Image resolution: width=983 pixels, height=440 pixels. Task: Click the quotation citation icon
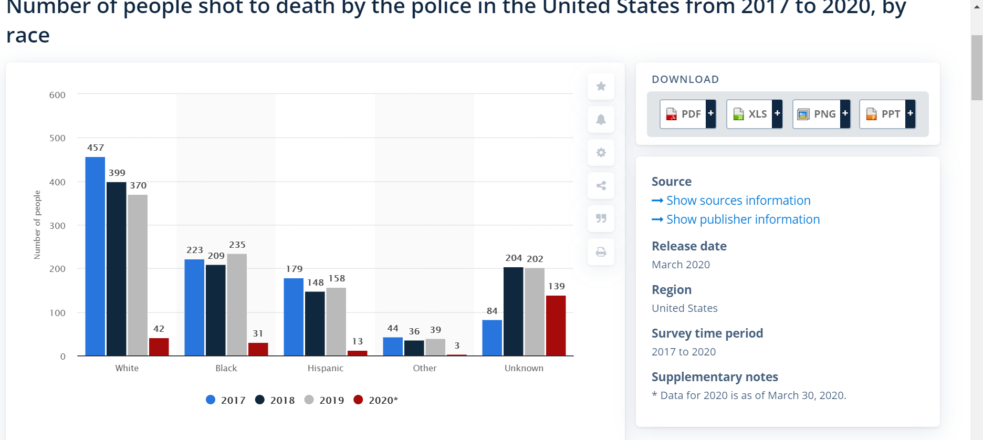coord(601,218)
